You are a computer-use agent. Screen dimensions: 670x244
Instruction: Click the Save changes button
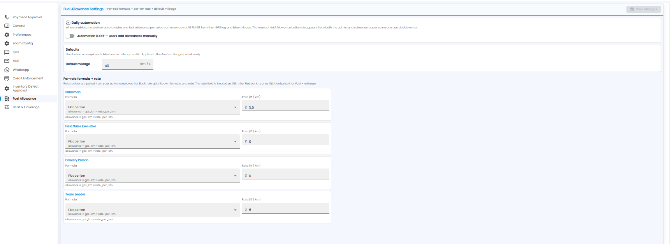coord(644,9)
